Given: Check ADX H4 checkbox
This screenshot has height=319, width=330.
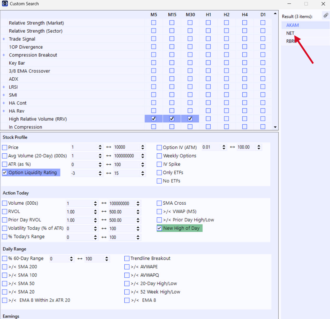Looking at the screenshot, I should (x=245, y=79).
